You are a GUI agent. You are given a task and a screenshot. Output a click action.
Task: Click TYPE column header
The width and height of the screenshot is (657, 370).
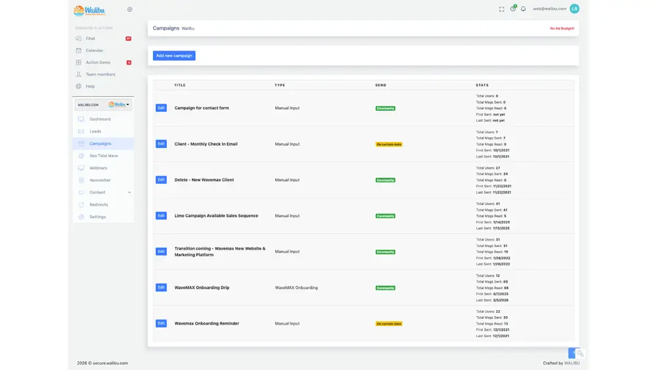tap(280, 85)
